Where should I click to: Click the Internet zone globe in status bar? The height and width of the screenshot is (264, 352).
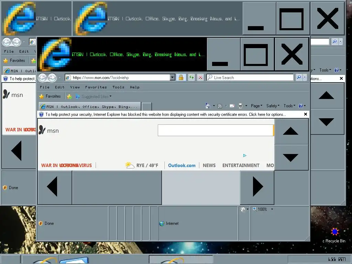pos(162,223)
